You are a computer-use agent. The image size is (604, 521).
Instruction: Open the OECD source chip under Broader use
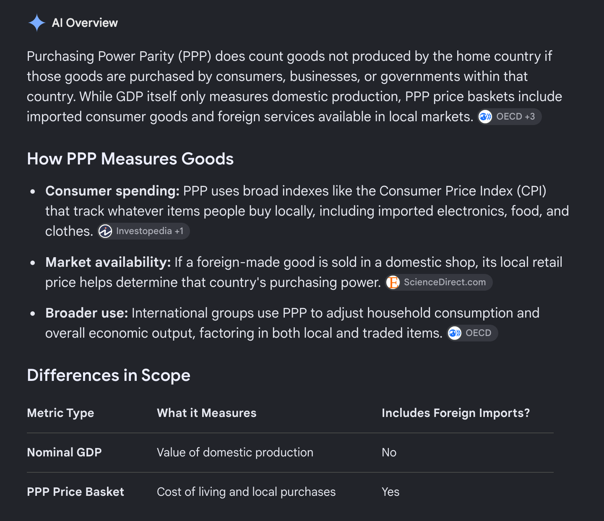[472, 333]
